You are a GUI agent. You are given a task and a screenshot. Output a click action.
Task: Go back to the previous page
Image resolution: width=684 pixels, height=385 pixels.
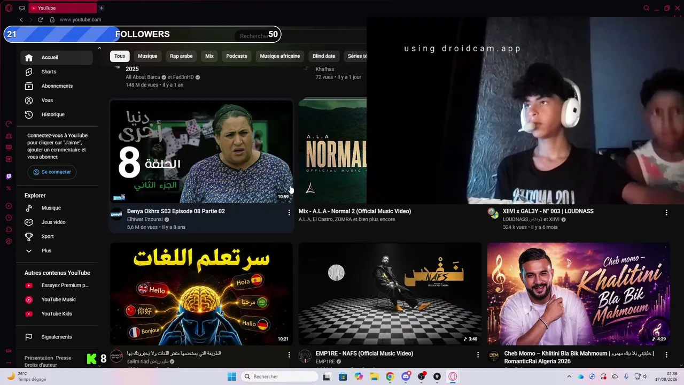[21, 20]
